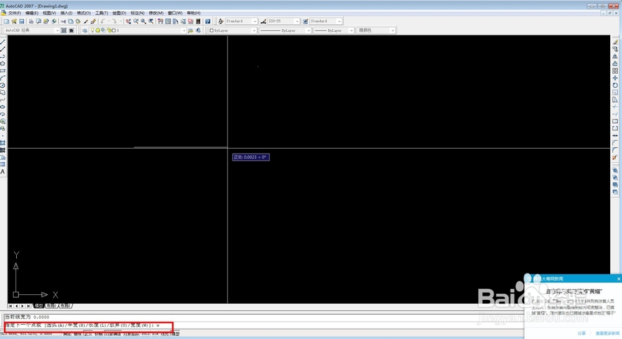Activate the Pan realtime tool
Image resolution: width=622 pixels, height=339 pixels.
coord(128,21)
